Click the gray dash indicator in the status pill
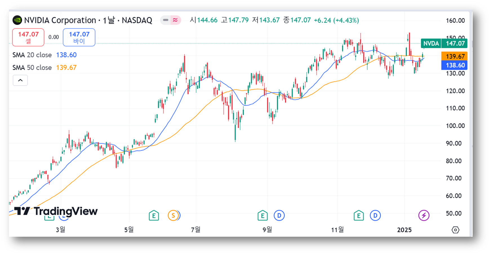 pyautogui.click(x=166, y=20)
